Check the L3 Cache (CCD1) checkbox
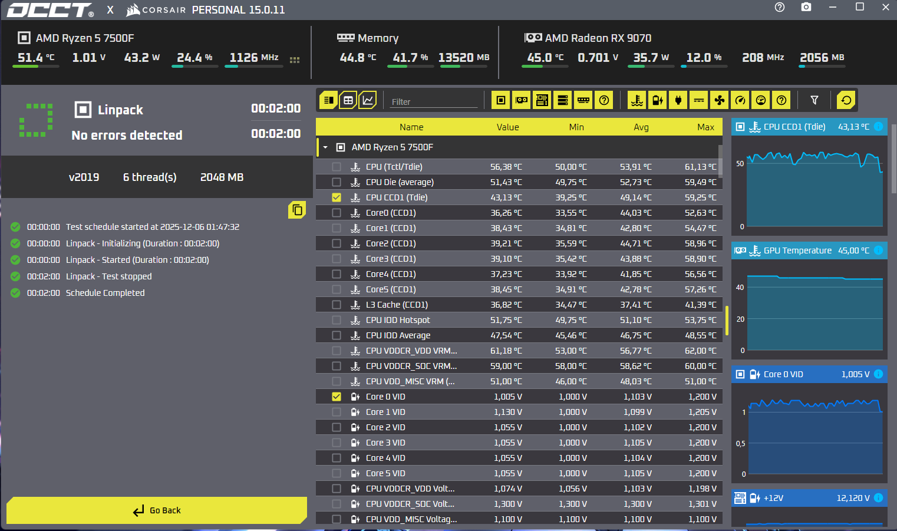The image size is (897, 531). 337,305
